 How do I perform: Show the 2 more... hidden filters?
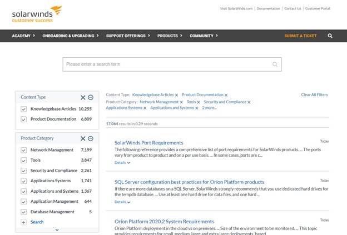[209, 108]
